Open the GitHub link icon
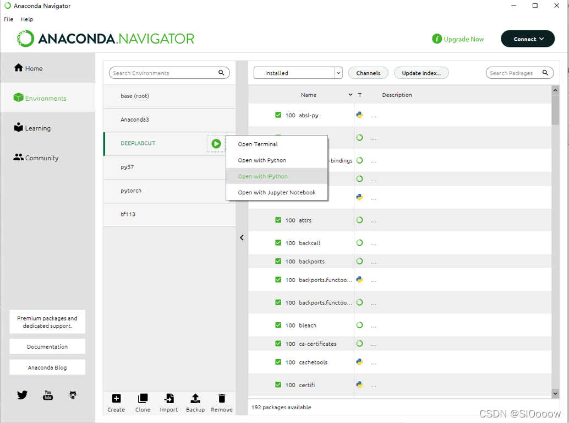The height and width of the screenshot is (423, 569). click(73, 395)
